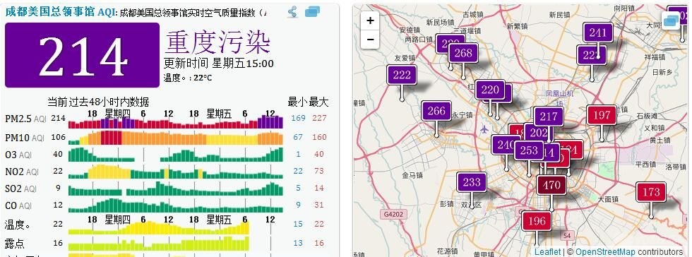Open the window icon near station title

(312, 12)
